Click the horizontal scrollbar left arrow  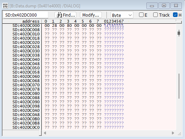[45, 133]
